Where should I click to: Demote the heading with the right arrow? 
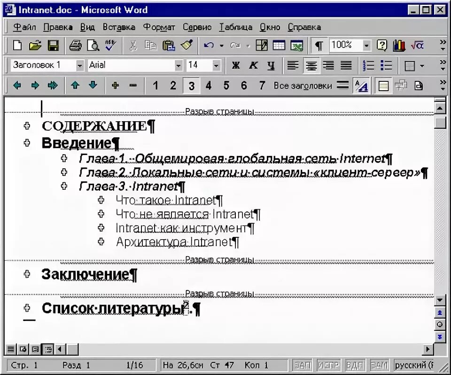[35, 86]
